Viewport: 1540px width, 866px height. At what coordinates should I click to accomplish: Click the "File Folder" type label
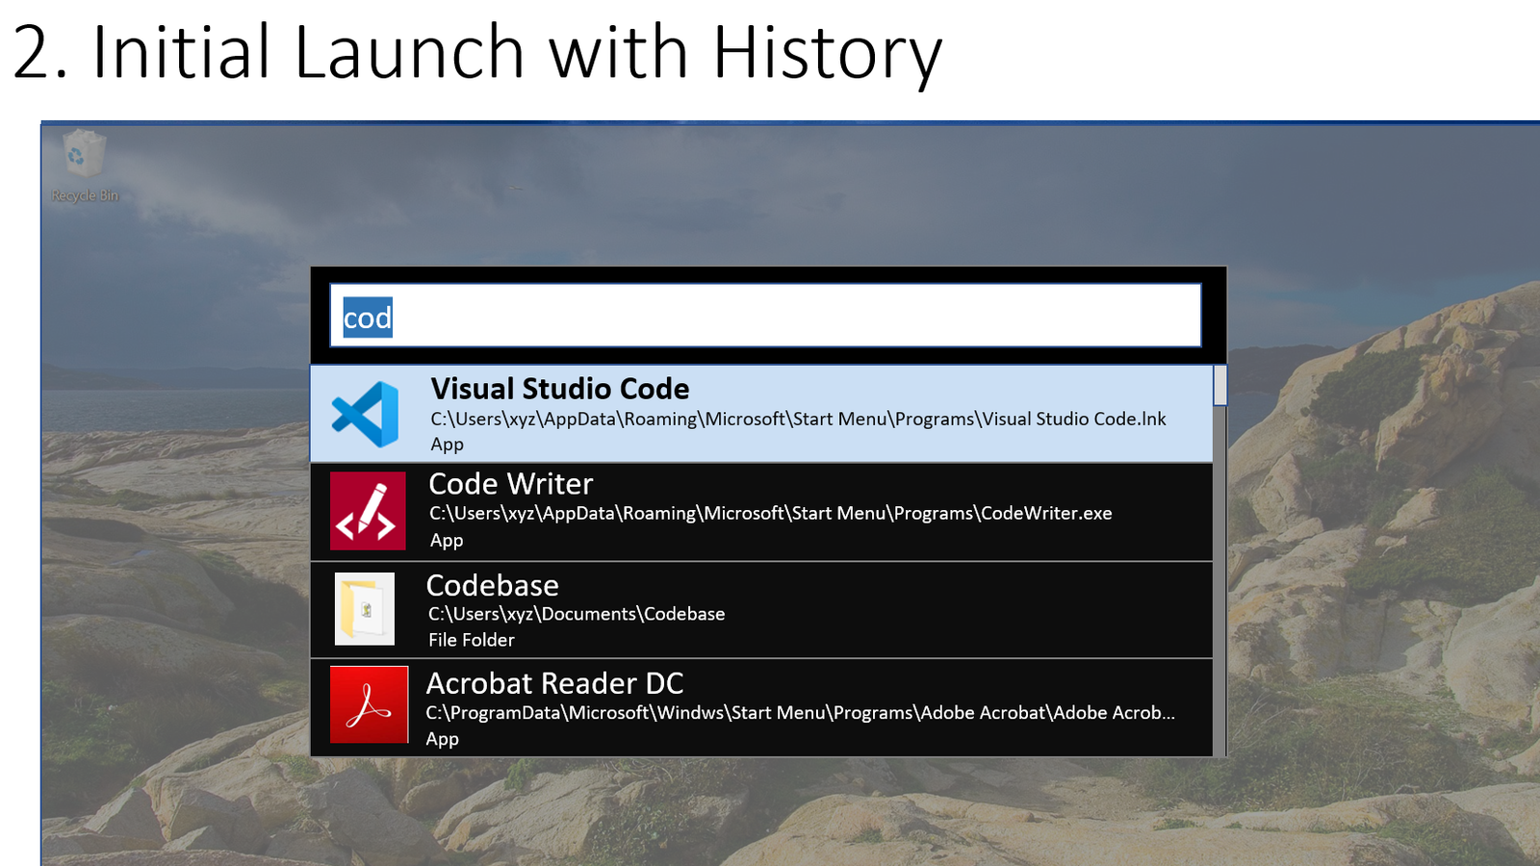[472, 640]
